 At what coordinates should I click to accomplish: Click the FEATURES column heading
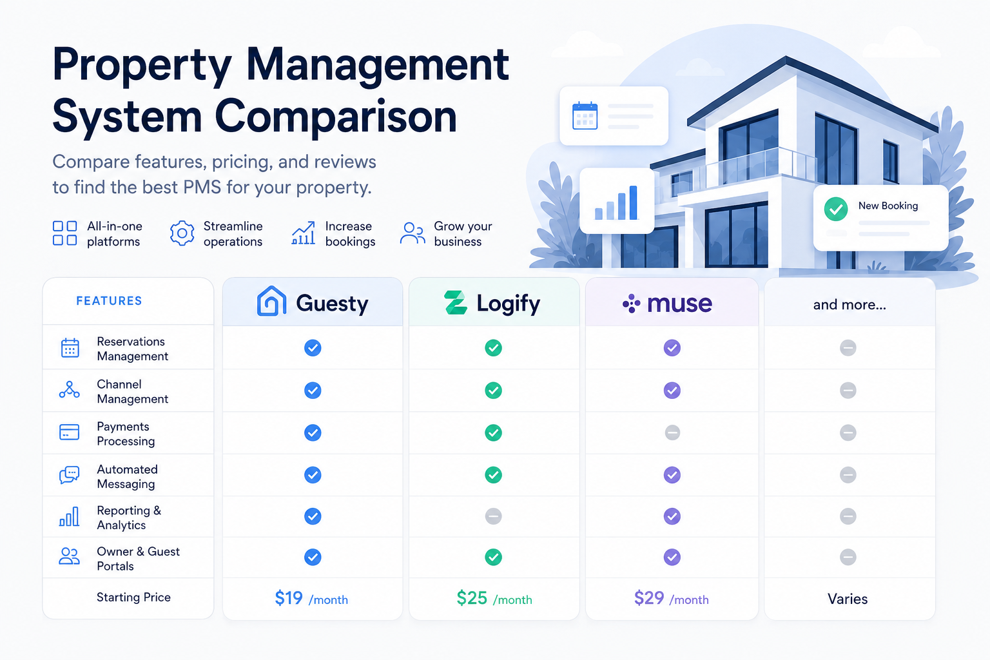(x=109, y=301)
